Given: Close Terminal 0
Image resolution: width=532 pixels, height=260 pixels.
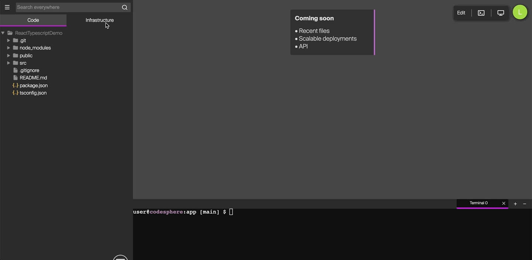Looking at the screenshot, I should (x=504, y=203).
